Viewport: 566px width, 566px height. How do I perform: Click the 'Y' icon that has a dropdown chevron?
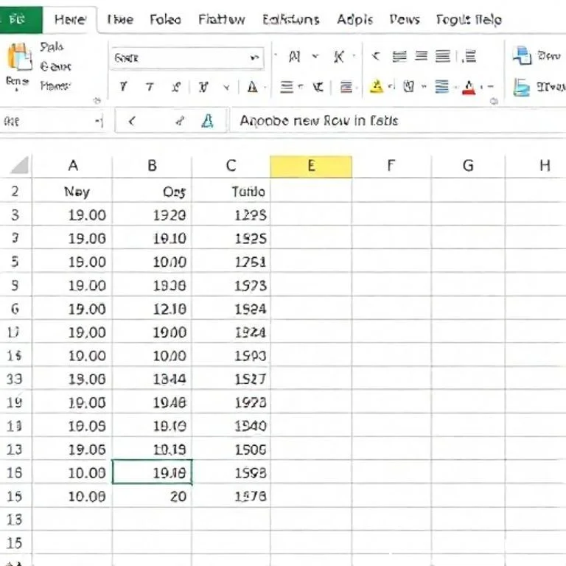[203, 87]
